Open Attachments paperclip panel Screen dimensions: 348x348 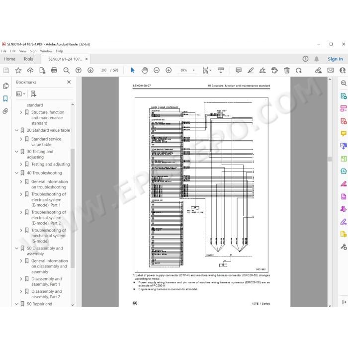click(x=5, y=111)
